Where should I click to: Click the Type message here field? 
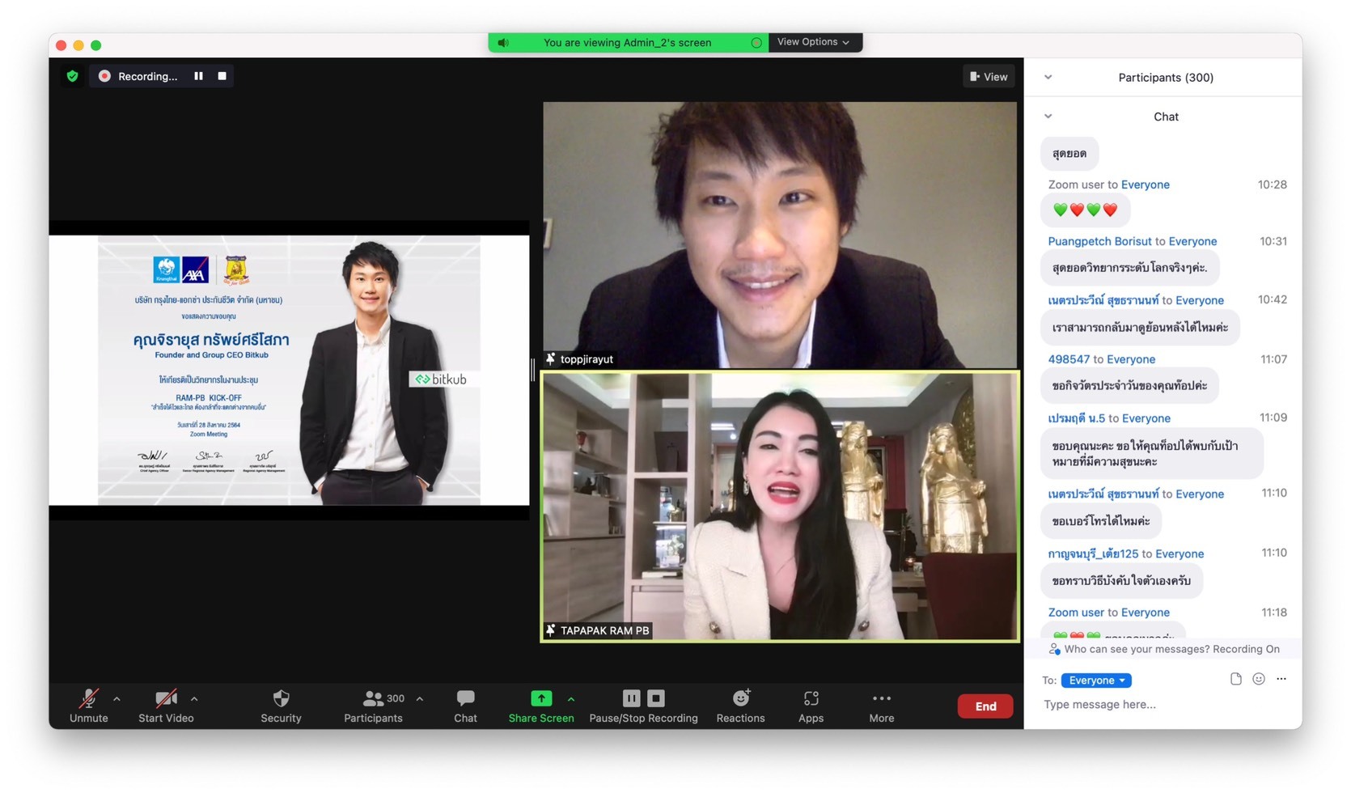[x=1163, y=705]
